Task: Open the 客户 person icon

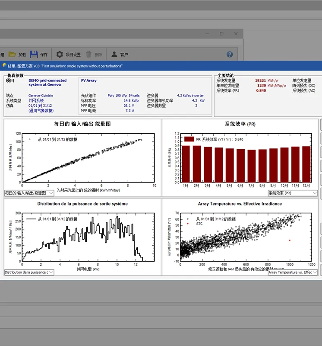Action: (x=114, y=54)
